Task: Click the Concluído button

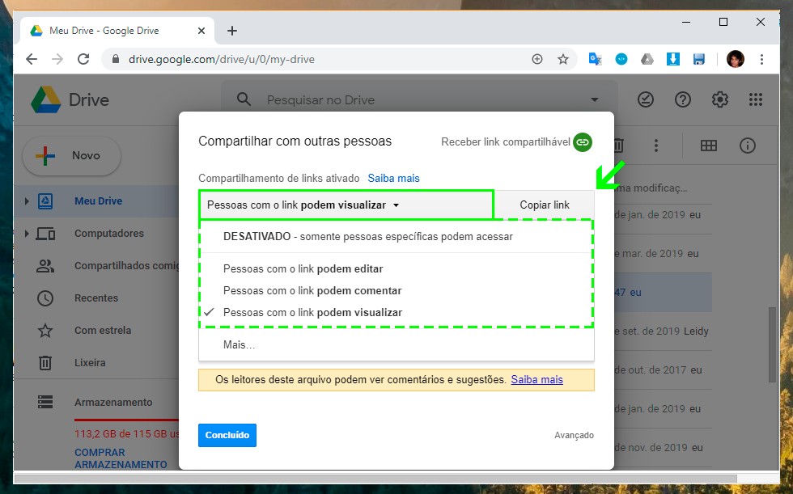Action: (x=227, y=436)
